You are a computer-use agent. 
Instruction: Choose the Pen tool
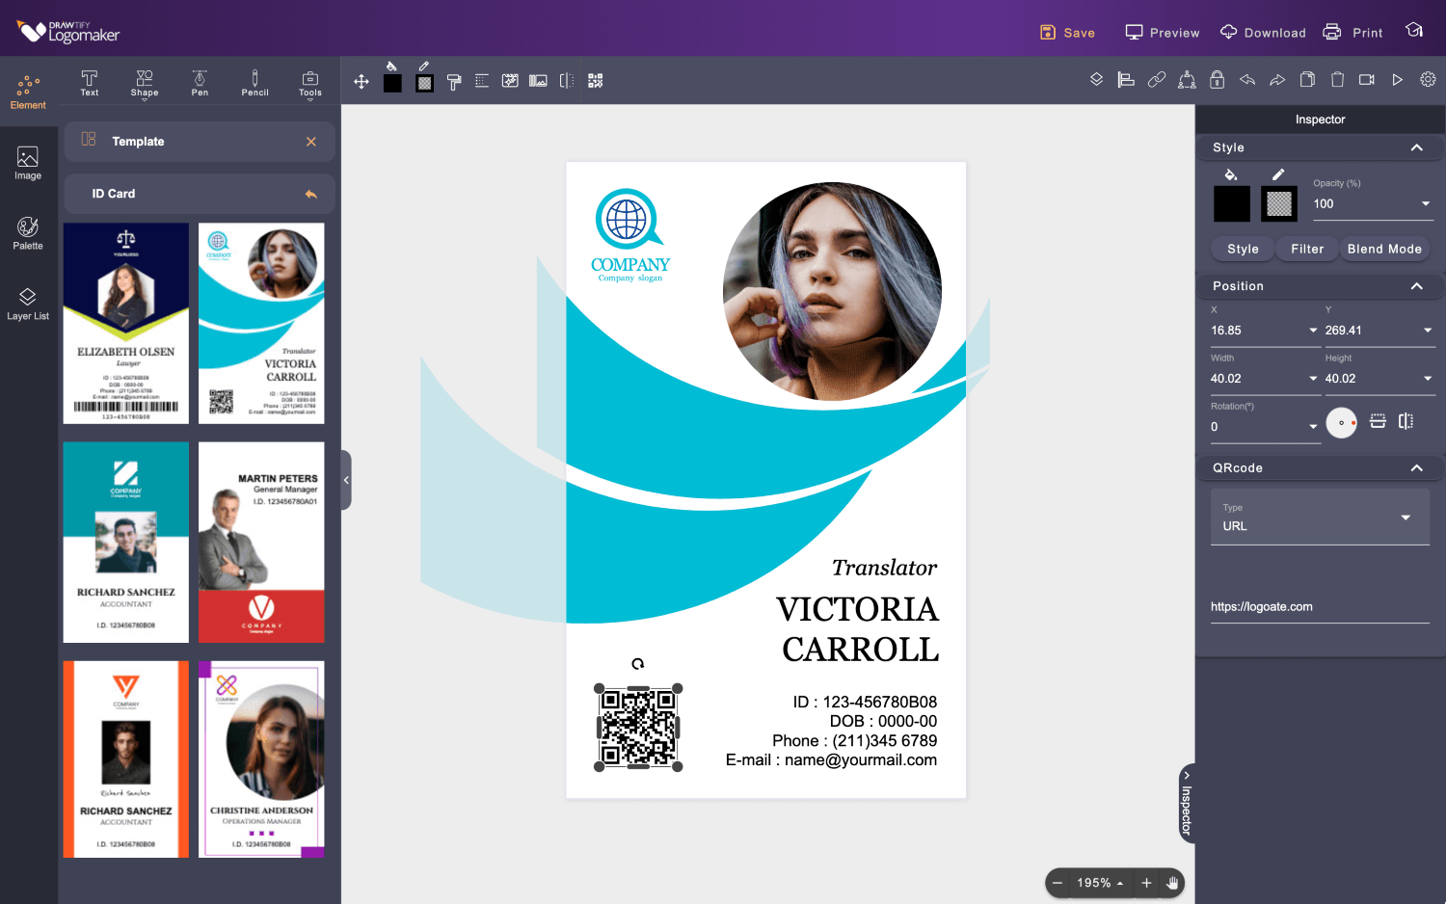click(x=200, y=83)
